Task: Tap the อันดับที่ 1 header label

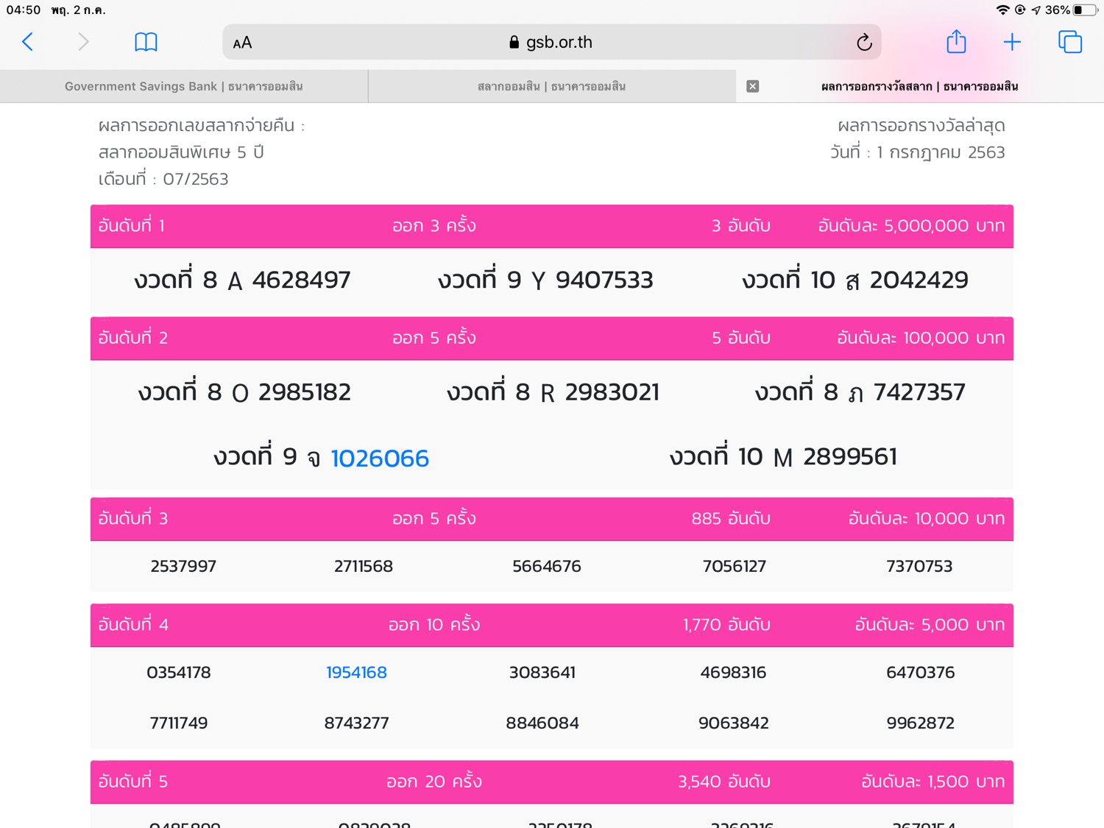Action: pos(132,225)
